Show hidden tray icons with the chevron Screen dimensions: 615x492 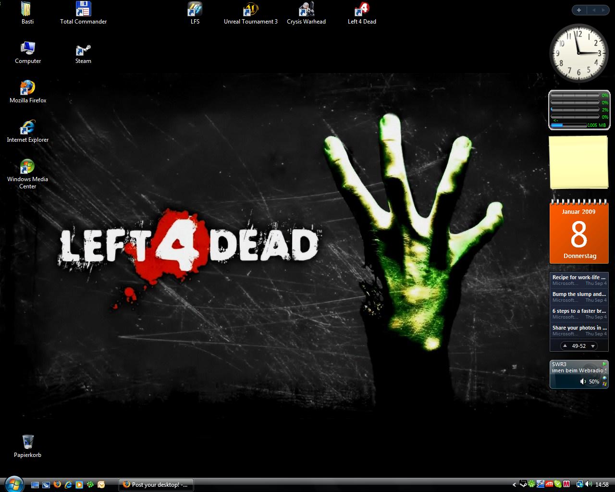pyautogui.click(x=515, y=484)
